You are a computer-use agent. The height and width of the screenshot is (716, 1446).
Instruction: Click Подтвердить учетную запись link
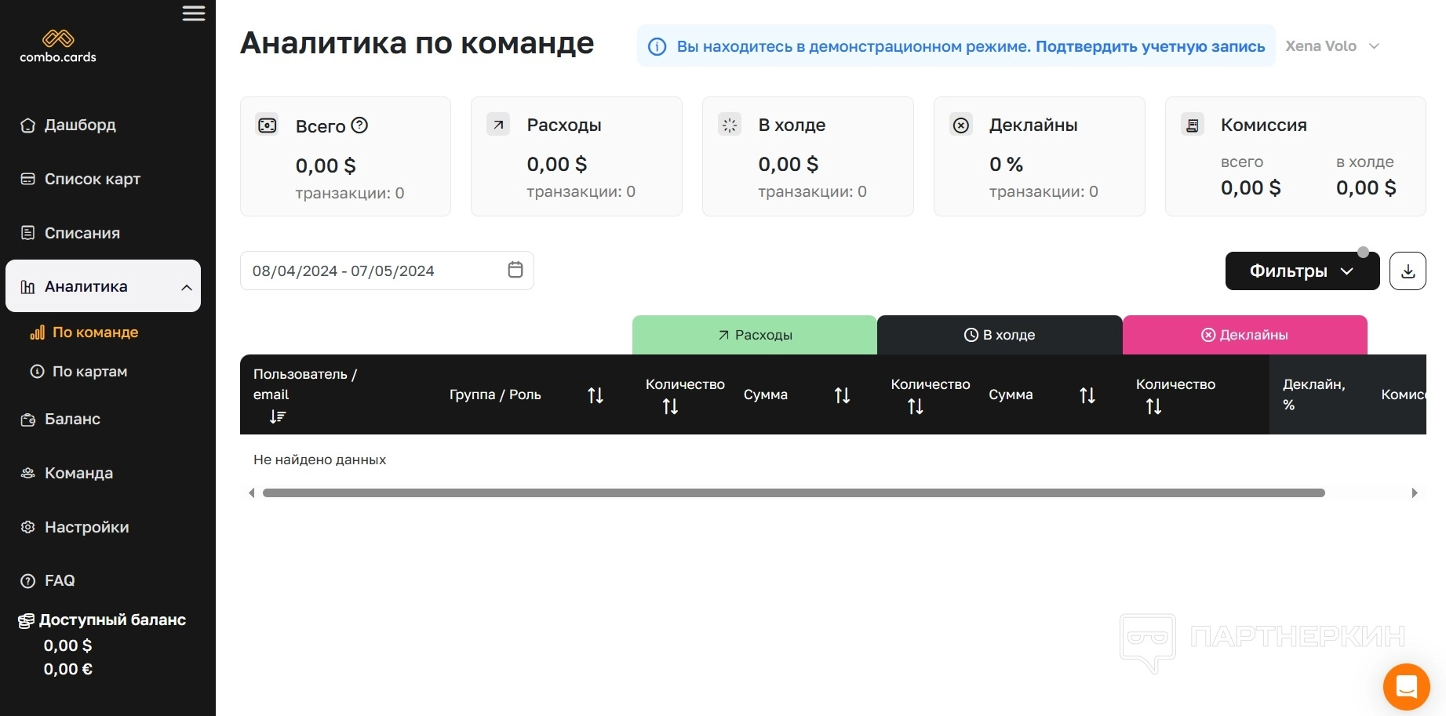tap(1149, 46)
